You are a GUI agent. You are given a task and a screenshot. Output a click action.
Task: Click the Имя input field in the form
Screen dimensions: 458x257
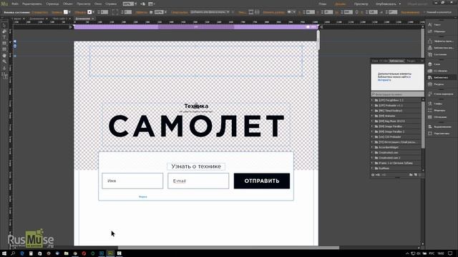132,181
